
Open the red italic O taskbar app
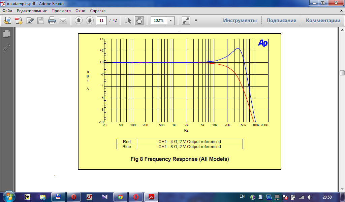point(89,197)
